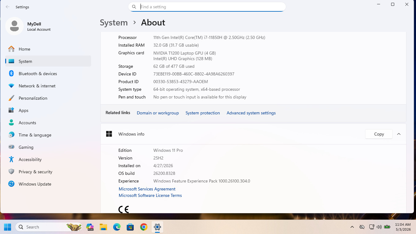416x234 pixels.
Task: Click NVIDIA T1200 Laptop GPU text
Action: point(185,53)
